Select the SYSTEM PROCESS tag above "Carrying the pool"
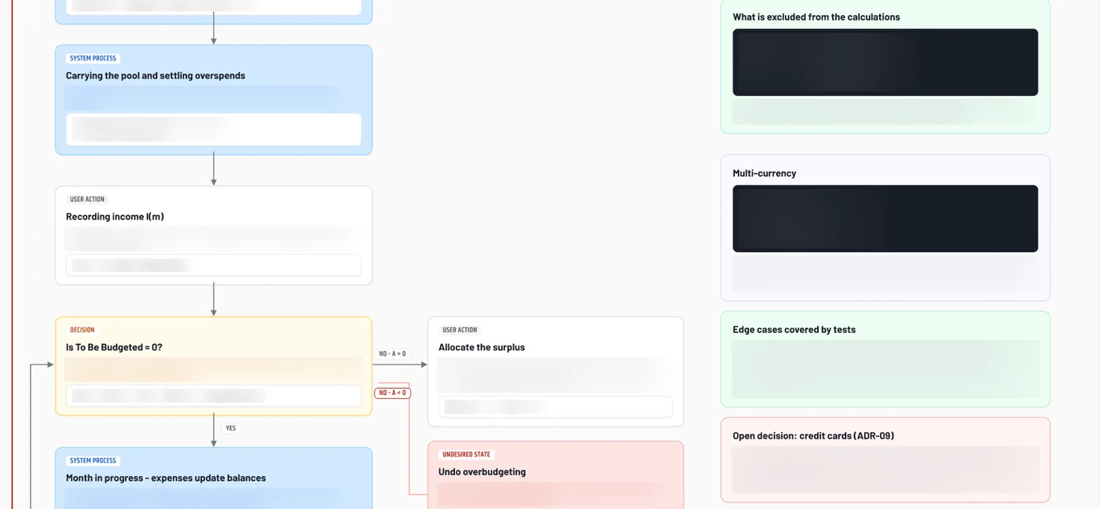The image size is (1100, 509). coord(93,58)
